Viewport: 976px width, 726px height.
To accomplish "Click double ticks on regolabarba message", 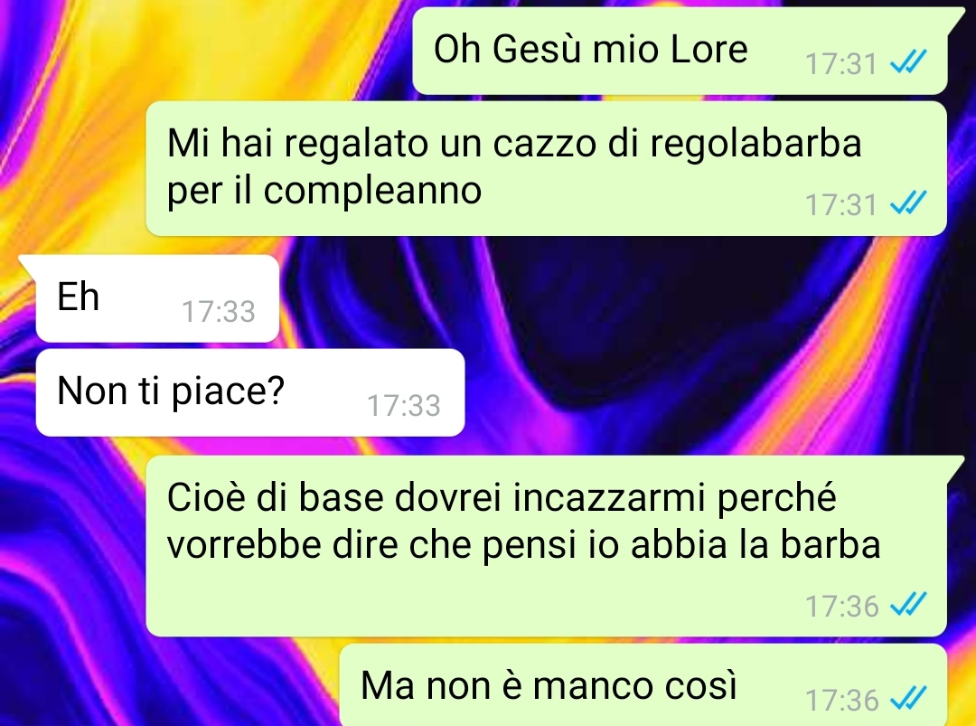I will click(x=908, y=203).
